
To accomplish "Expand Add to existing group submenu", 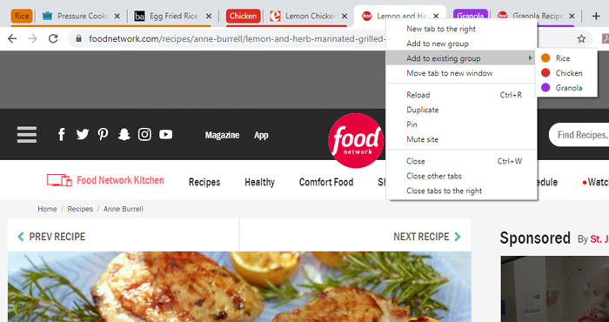I will (461, 58).
